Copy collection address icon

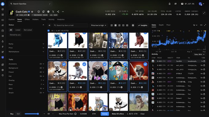click(43, 12)
